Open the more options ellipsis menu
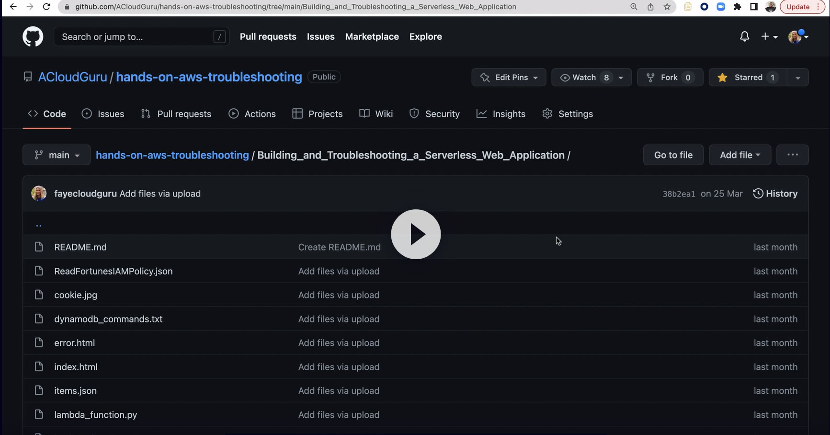Image resolution: width=830 pixels, height=435 pixels. (793, 155)
